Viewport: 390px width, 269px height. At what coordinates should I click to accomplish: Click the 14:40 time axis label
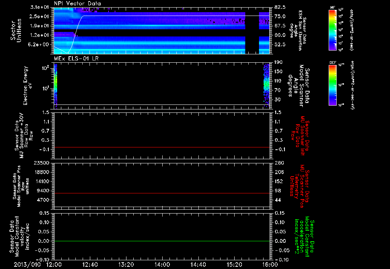pyautogui.click(x=198, y=264)
